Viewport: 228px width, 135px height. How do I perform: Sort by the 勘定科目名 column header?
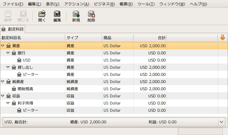[x=32, y=38]
